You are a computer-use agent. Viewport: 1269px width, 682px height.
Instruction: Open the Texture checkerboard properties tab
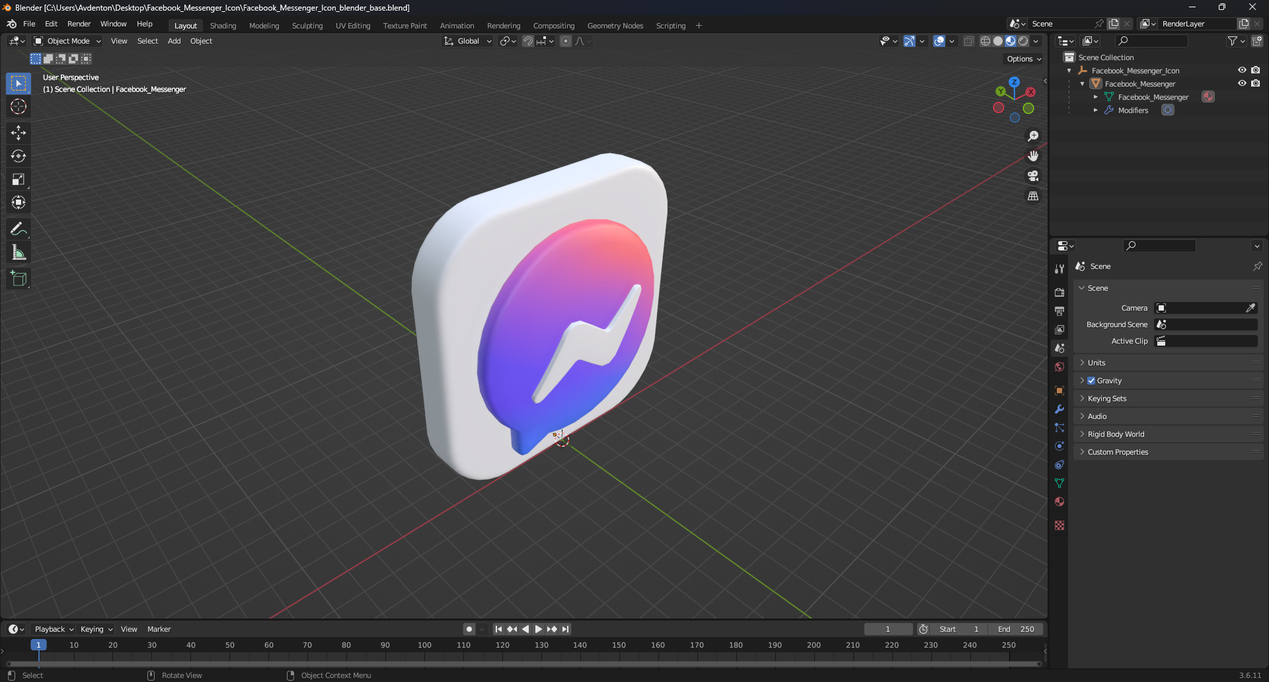pos(1059,525)
